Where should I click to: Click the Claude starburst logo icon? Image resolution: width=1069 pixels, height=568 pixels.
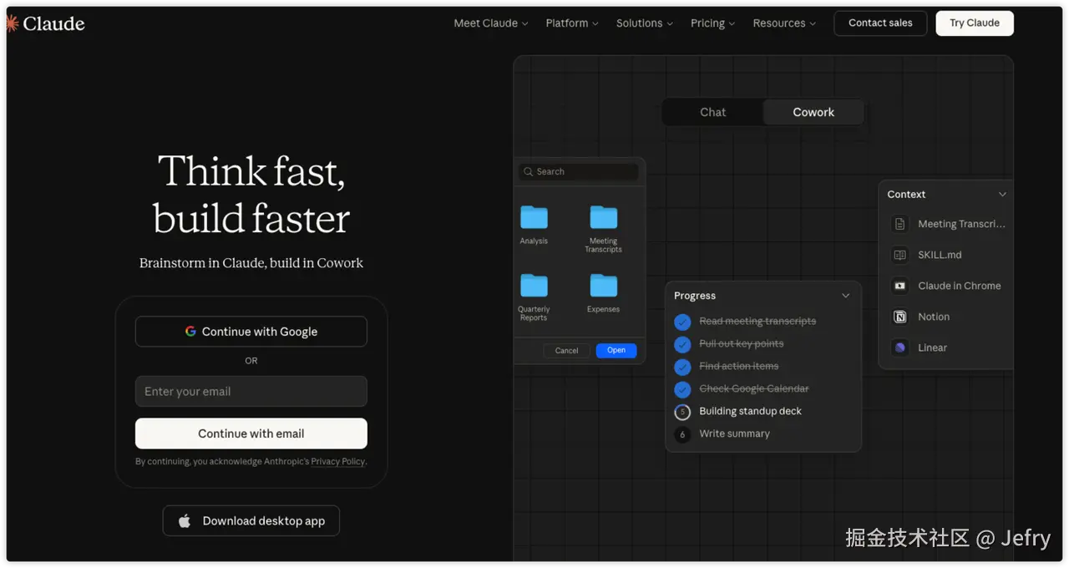coord(12,23)
